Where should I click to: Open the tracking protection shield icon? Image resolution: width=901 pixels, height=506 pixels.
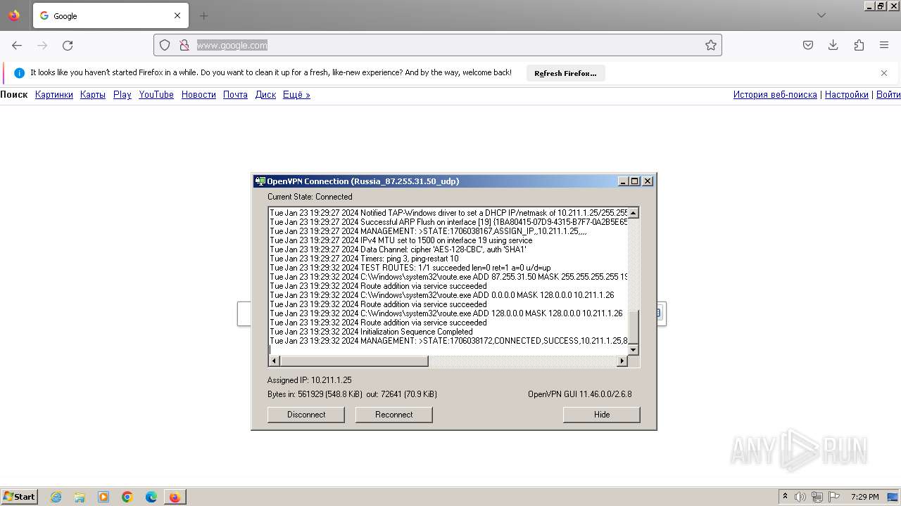pyautogui.click(x=165, y=45)
